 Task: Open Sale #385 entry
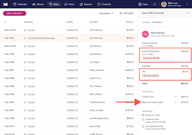pos(69,86)
